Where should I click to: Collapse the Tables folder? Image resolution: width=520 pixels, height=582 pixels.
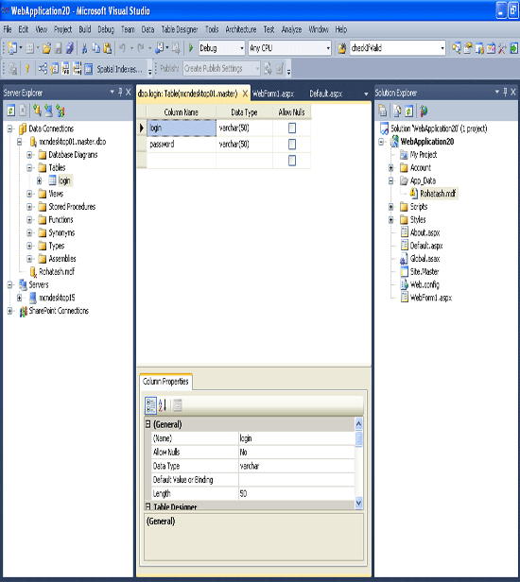[x=29, y=168]
